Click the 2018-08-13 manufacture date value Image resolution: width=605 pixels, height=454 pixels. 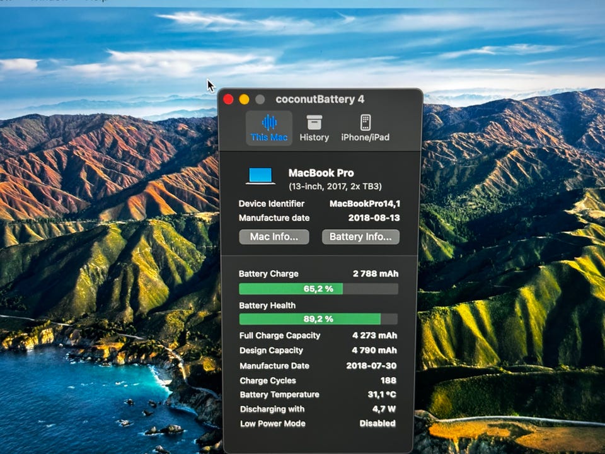pyautogui.click(x=374, y=218)
